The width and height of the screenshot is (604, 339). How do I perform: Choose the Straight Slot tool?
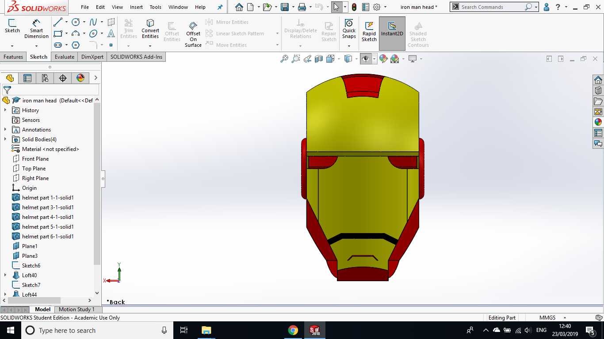(x=58, y=45)
